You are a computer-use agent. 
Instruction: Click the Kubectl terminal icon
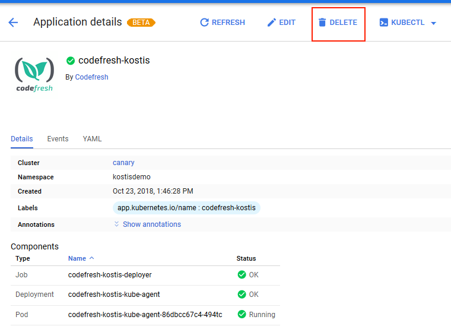pos(384,23)
